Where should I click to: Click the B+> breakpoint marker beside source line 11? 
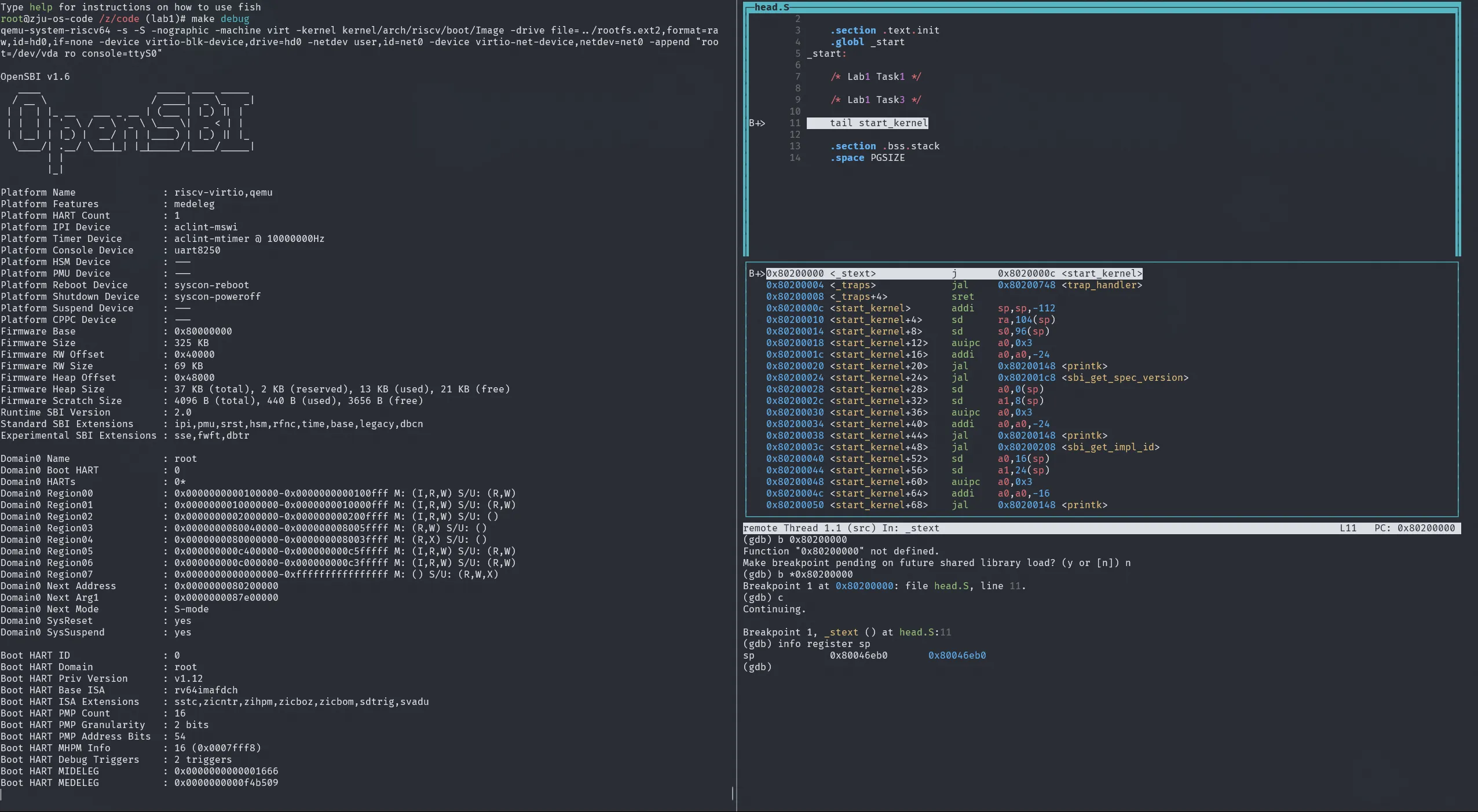click(x=757, y=123)
